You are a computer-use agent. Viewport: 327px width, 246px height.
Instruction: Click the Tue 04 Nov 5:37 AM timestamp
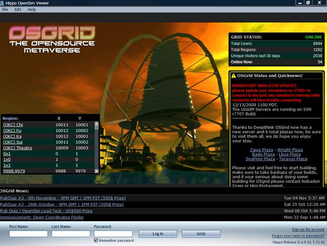pyautogui.click(x=304, y=198)
